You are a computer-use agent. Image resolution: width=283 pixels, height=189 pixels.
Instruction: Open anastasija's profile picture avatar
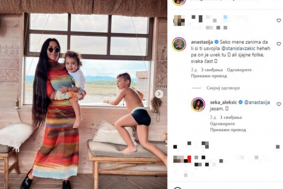click(x=179, y=44)
